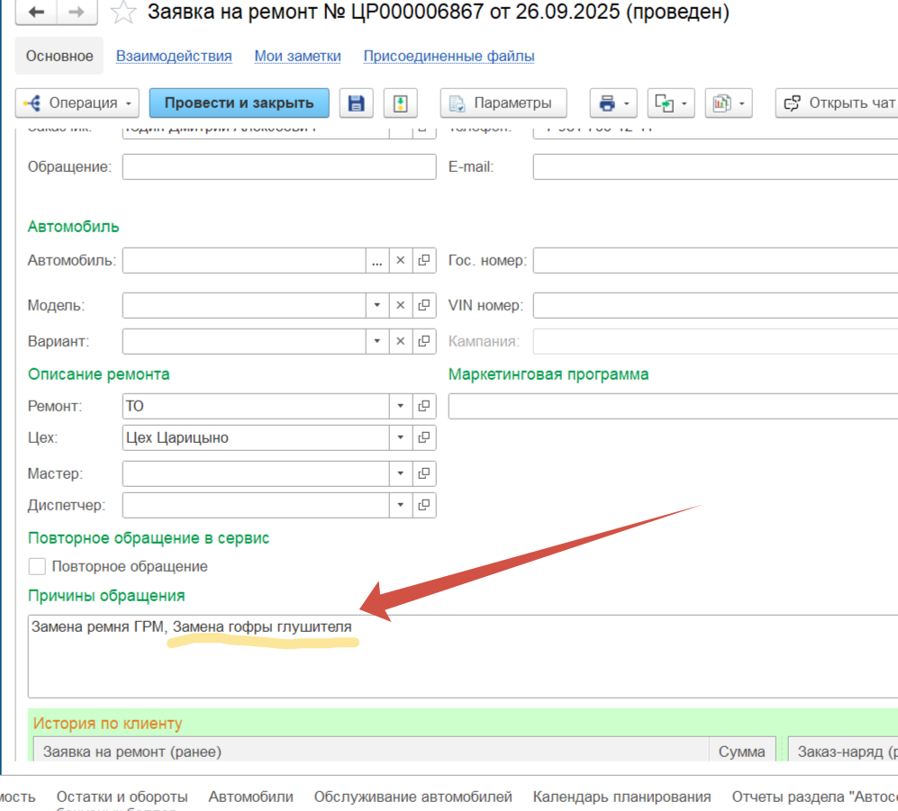Screen dimensions: 898x811
Task: Click into the Причины обращения text area
Action: pos(450,666)
